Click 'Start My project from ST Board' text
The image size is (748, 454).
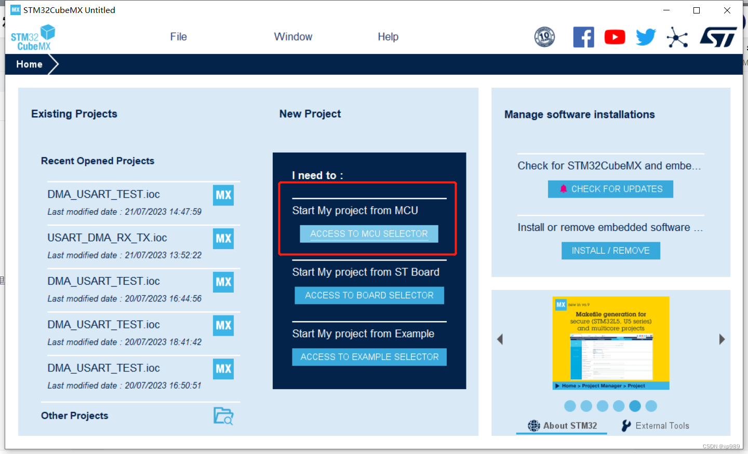[366, 272]
